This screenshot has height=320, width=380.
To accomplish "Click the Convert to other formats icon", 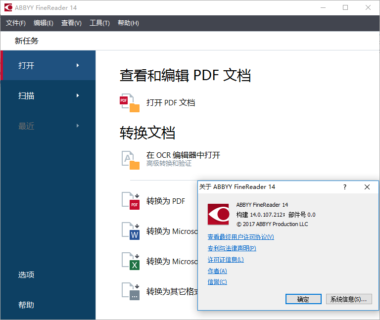I will 131,291.
